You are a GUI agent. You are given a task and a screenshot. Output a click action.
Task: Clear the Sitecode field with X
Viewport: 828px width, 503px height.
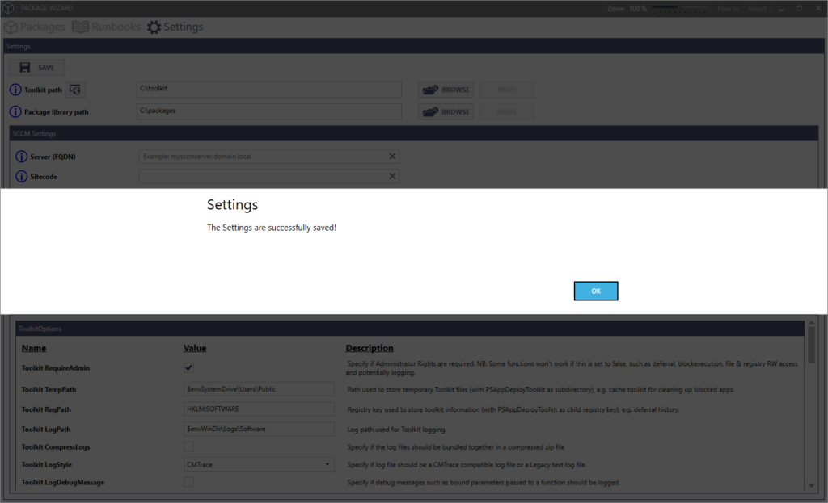pos(392,176)
